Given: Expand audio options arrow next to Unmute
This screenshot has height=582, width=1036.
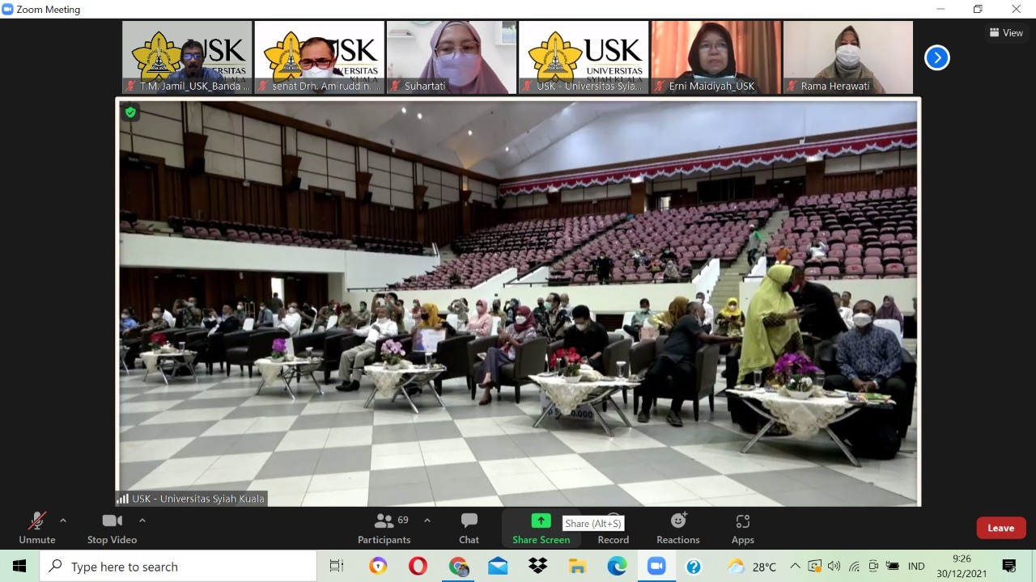Looking at the screenshot, I should coord(63,521).
